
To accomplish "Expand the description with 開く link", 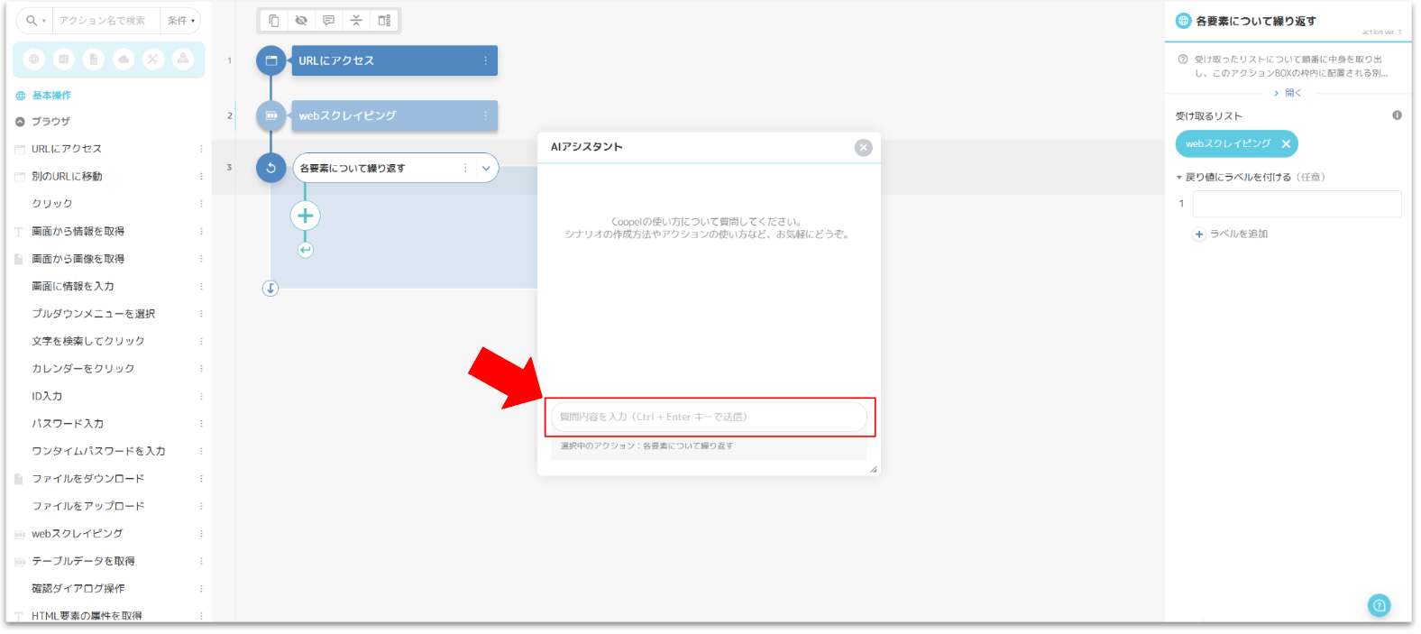I will tap(1288, 93).
